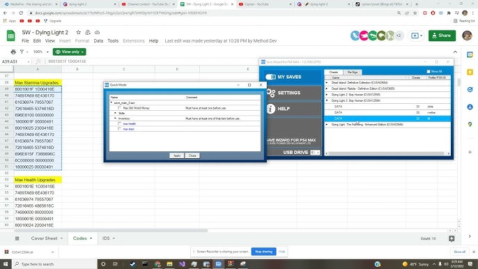Viewport: 478px width, 269px height.
Task: Click Stop sharing in screen recorder bar
Action: [x=263, y=252]
